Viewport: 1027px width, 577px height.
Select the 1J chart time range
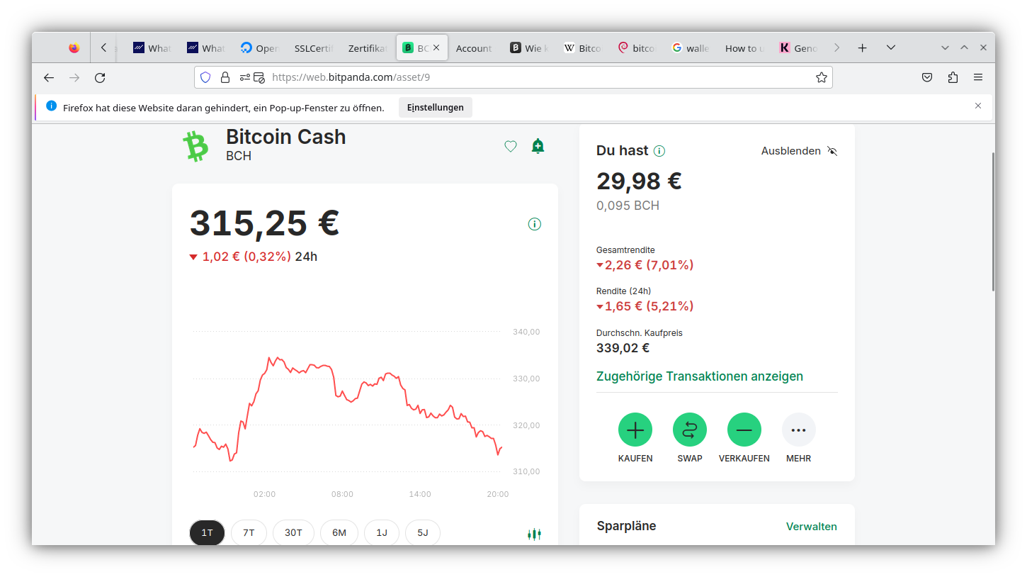pos(382,533)
